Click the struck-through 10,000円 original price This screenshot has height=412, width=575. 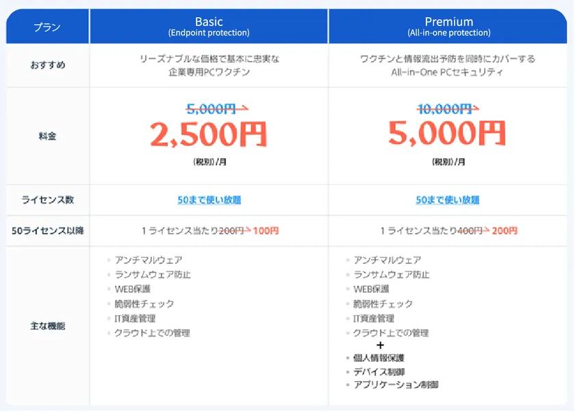446,108
